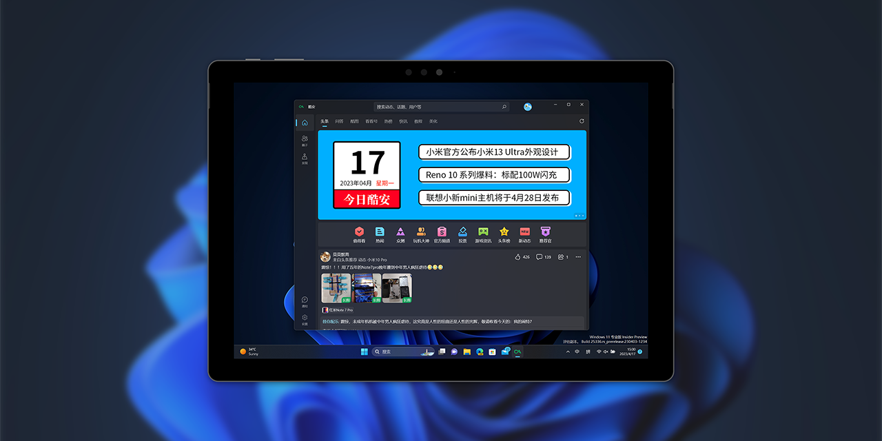Open comments on post showing 139
The image size is (882, 441).
pos(544,257)
